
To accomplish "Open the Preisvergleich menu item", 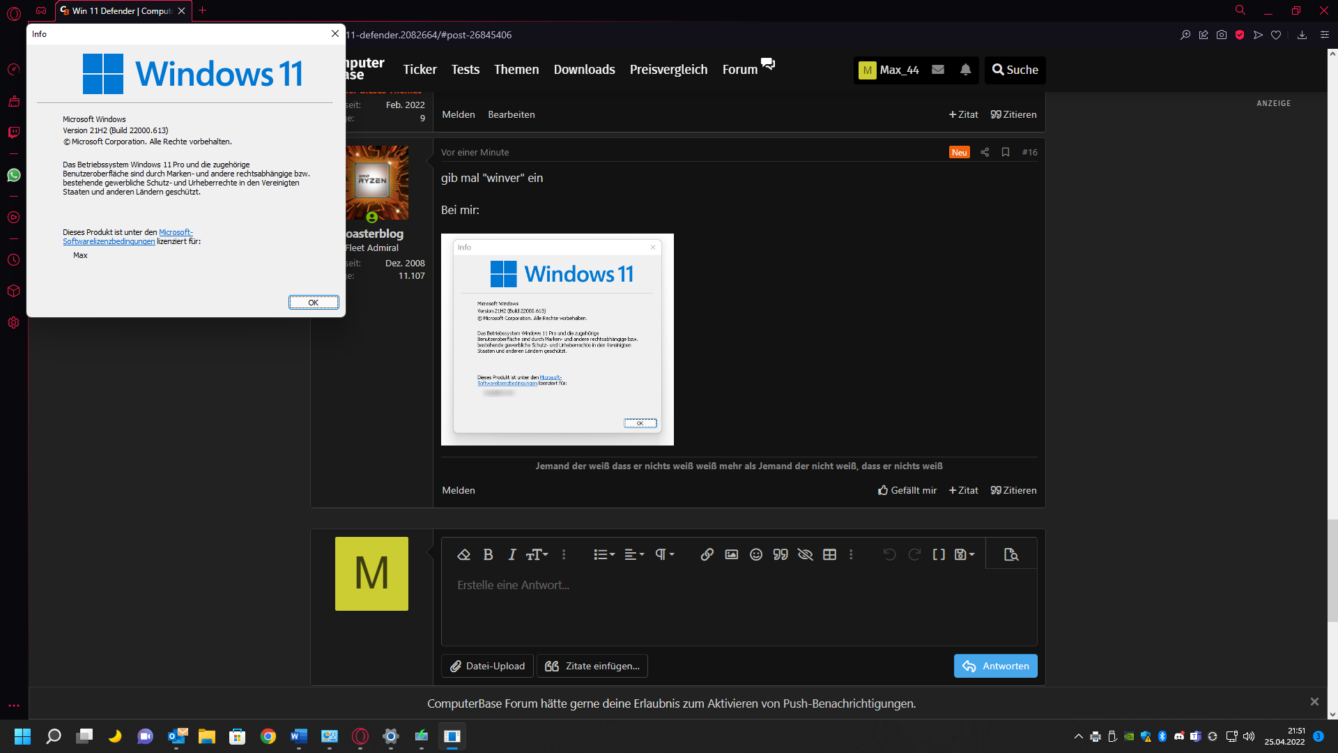I will 668,70.
